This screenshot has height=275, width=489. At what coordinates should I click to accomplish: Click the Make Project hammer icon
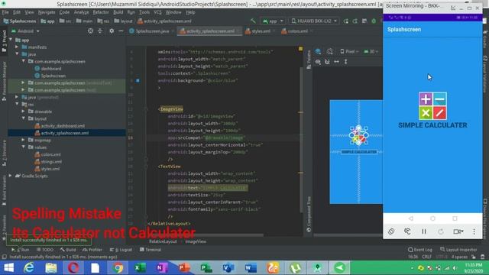tap(253, 21)
